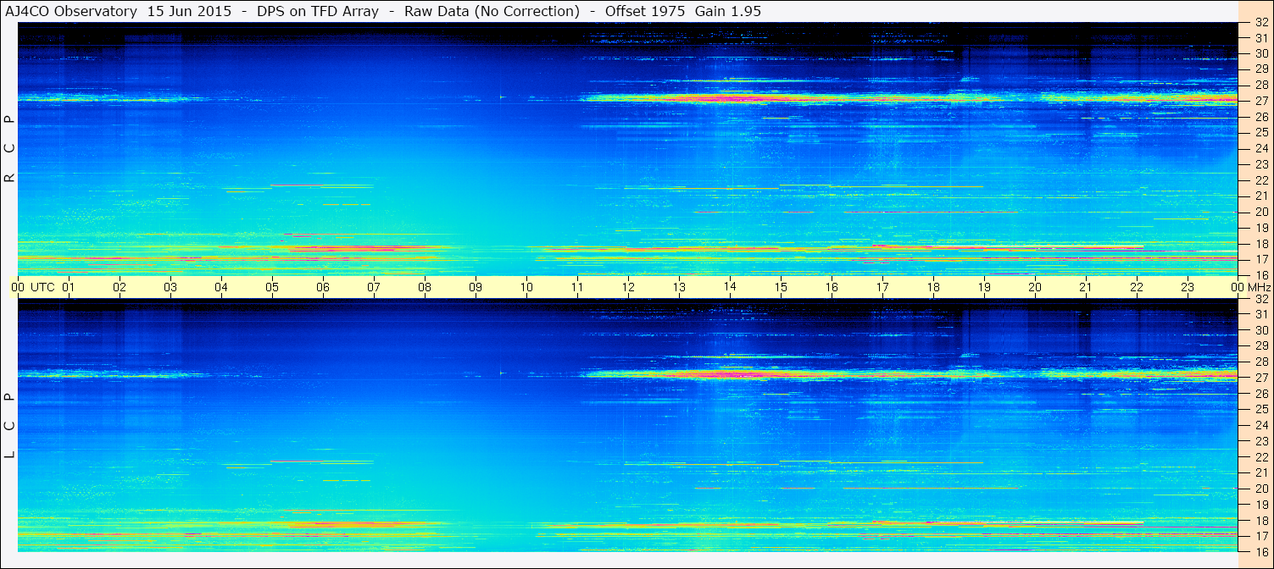Select the 16 hour mark on time axis

coord(832,287)
